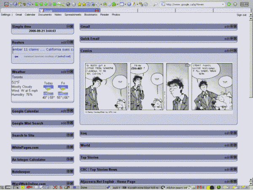Viewport: 253px width, 190px height.
Task: Remove the Simple time gadget via X icon
Action: (72, 26)
